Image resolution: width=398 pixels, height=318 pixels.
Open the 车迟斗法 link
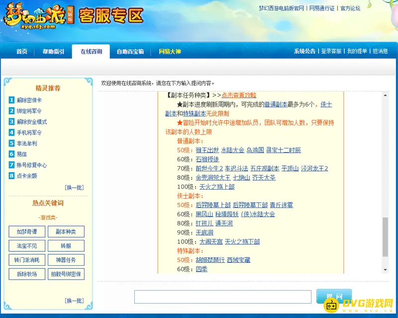[x=237, y=168]
